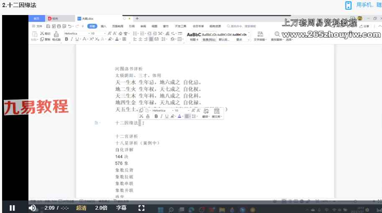Toggle Italic in the ribbon toolbar
The height and width of the screenshot is (213, 382).
[x=71, y=39]
